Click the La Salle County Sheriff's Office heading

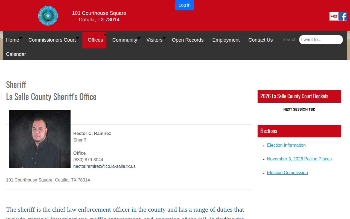(x=51, y=97)
